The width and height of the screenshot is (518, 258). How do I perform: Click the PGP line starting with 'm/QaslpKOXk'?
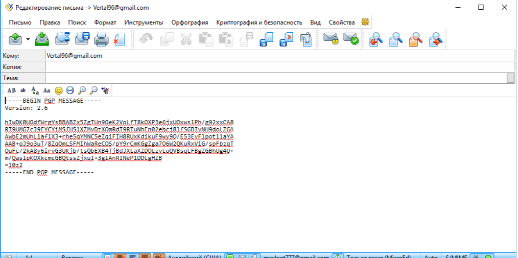[83, 158]
